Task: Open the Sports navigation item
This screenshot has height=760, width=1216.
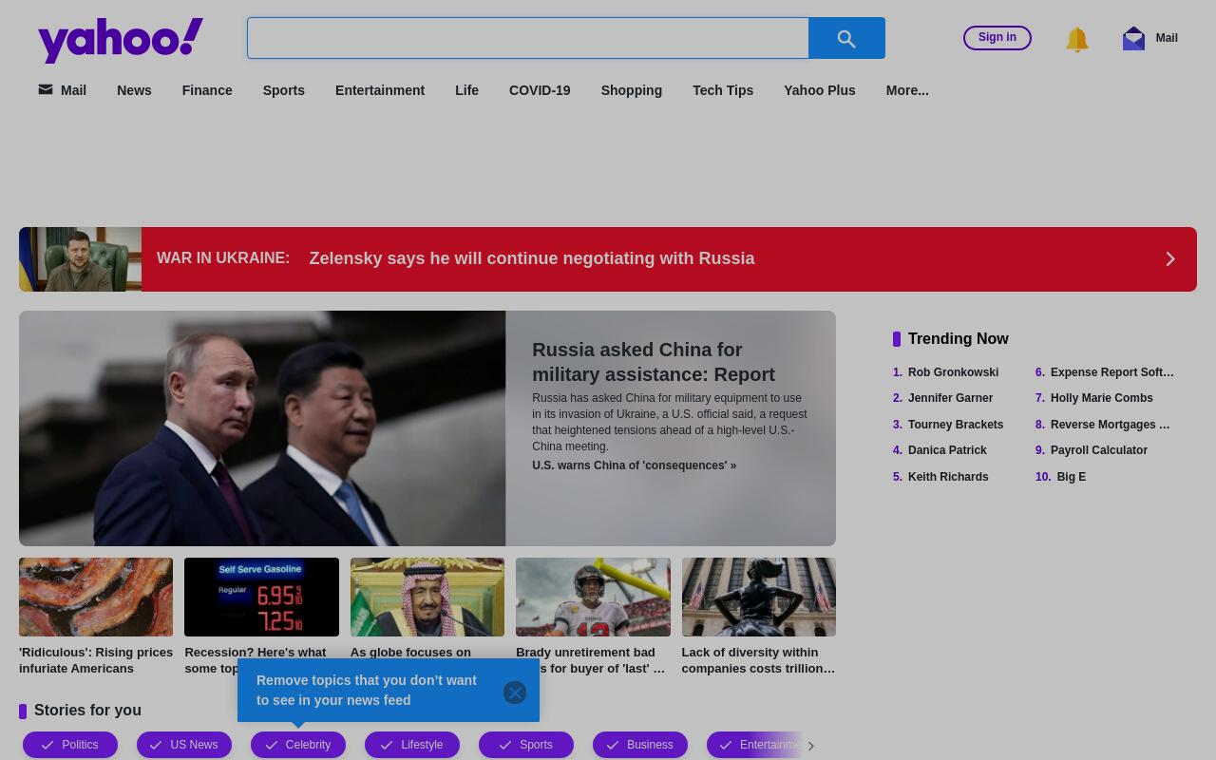Action: point(284,90)
